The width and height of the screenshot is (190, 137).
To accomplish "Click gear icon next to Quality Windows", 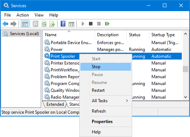I will [x=47, y=90].
